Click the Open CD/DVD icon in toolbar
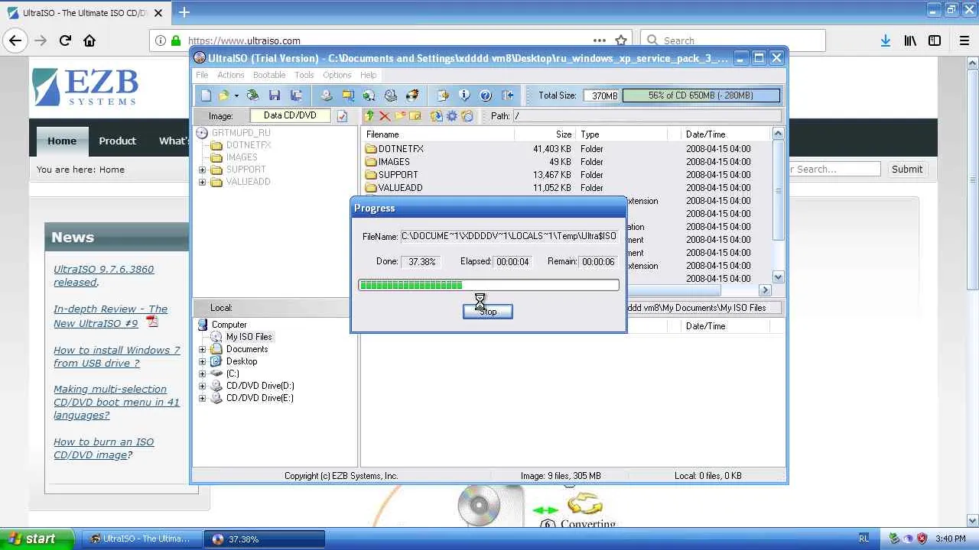 coord(252,95)
